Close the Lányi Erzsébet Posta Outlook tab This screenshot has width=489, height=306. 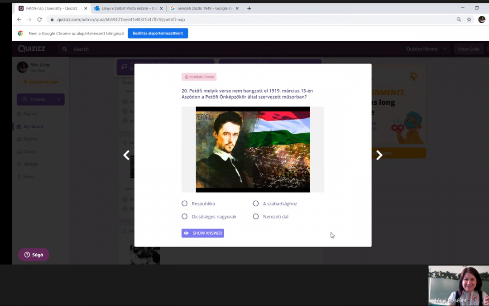point(161,9)
